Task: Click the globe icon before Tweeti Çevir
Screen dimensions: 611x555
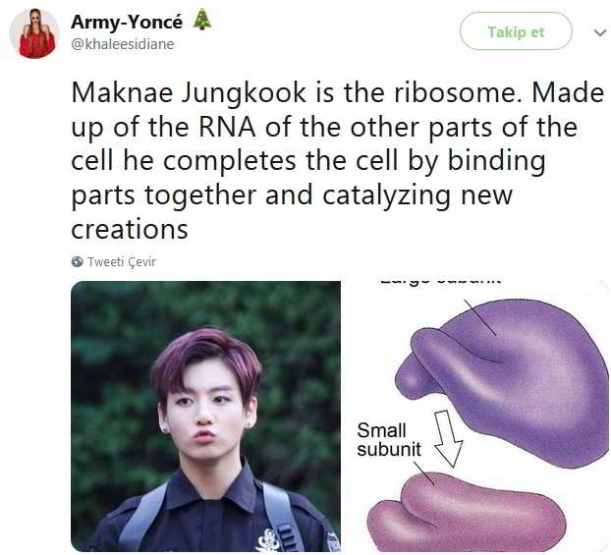Action: 78,261
